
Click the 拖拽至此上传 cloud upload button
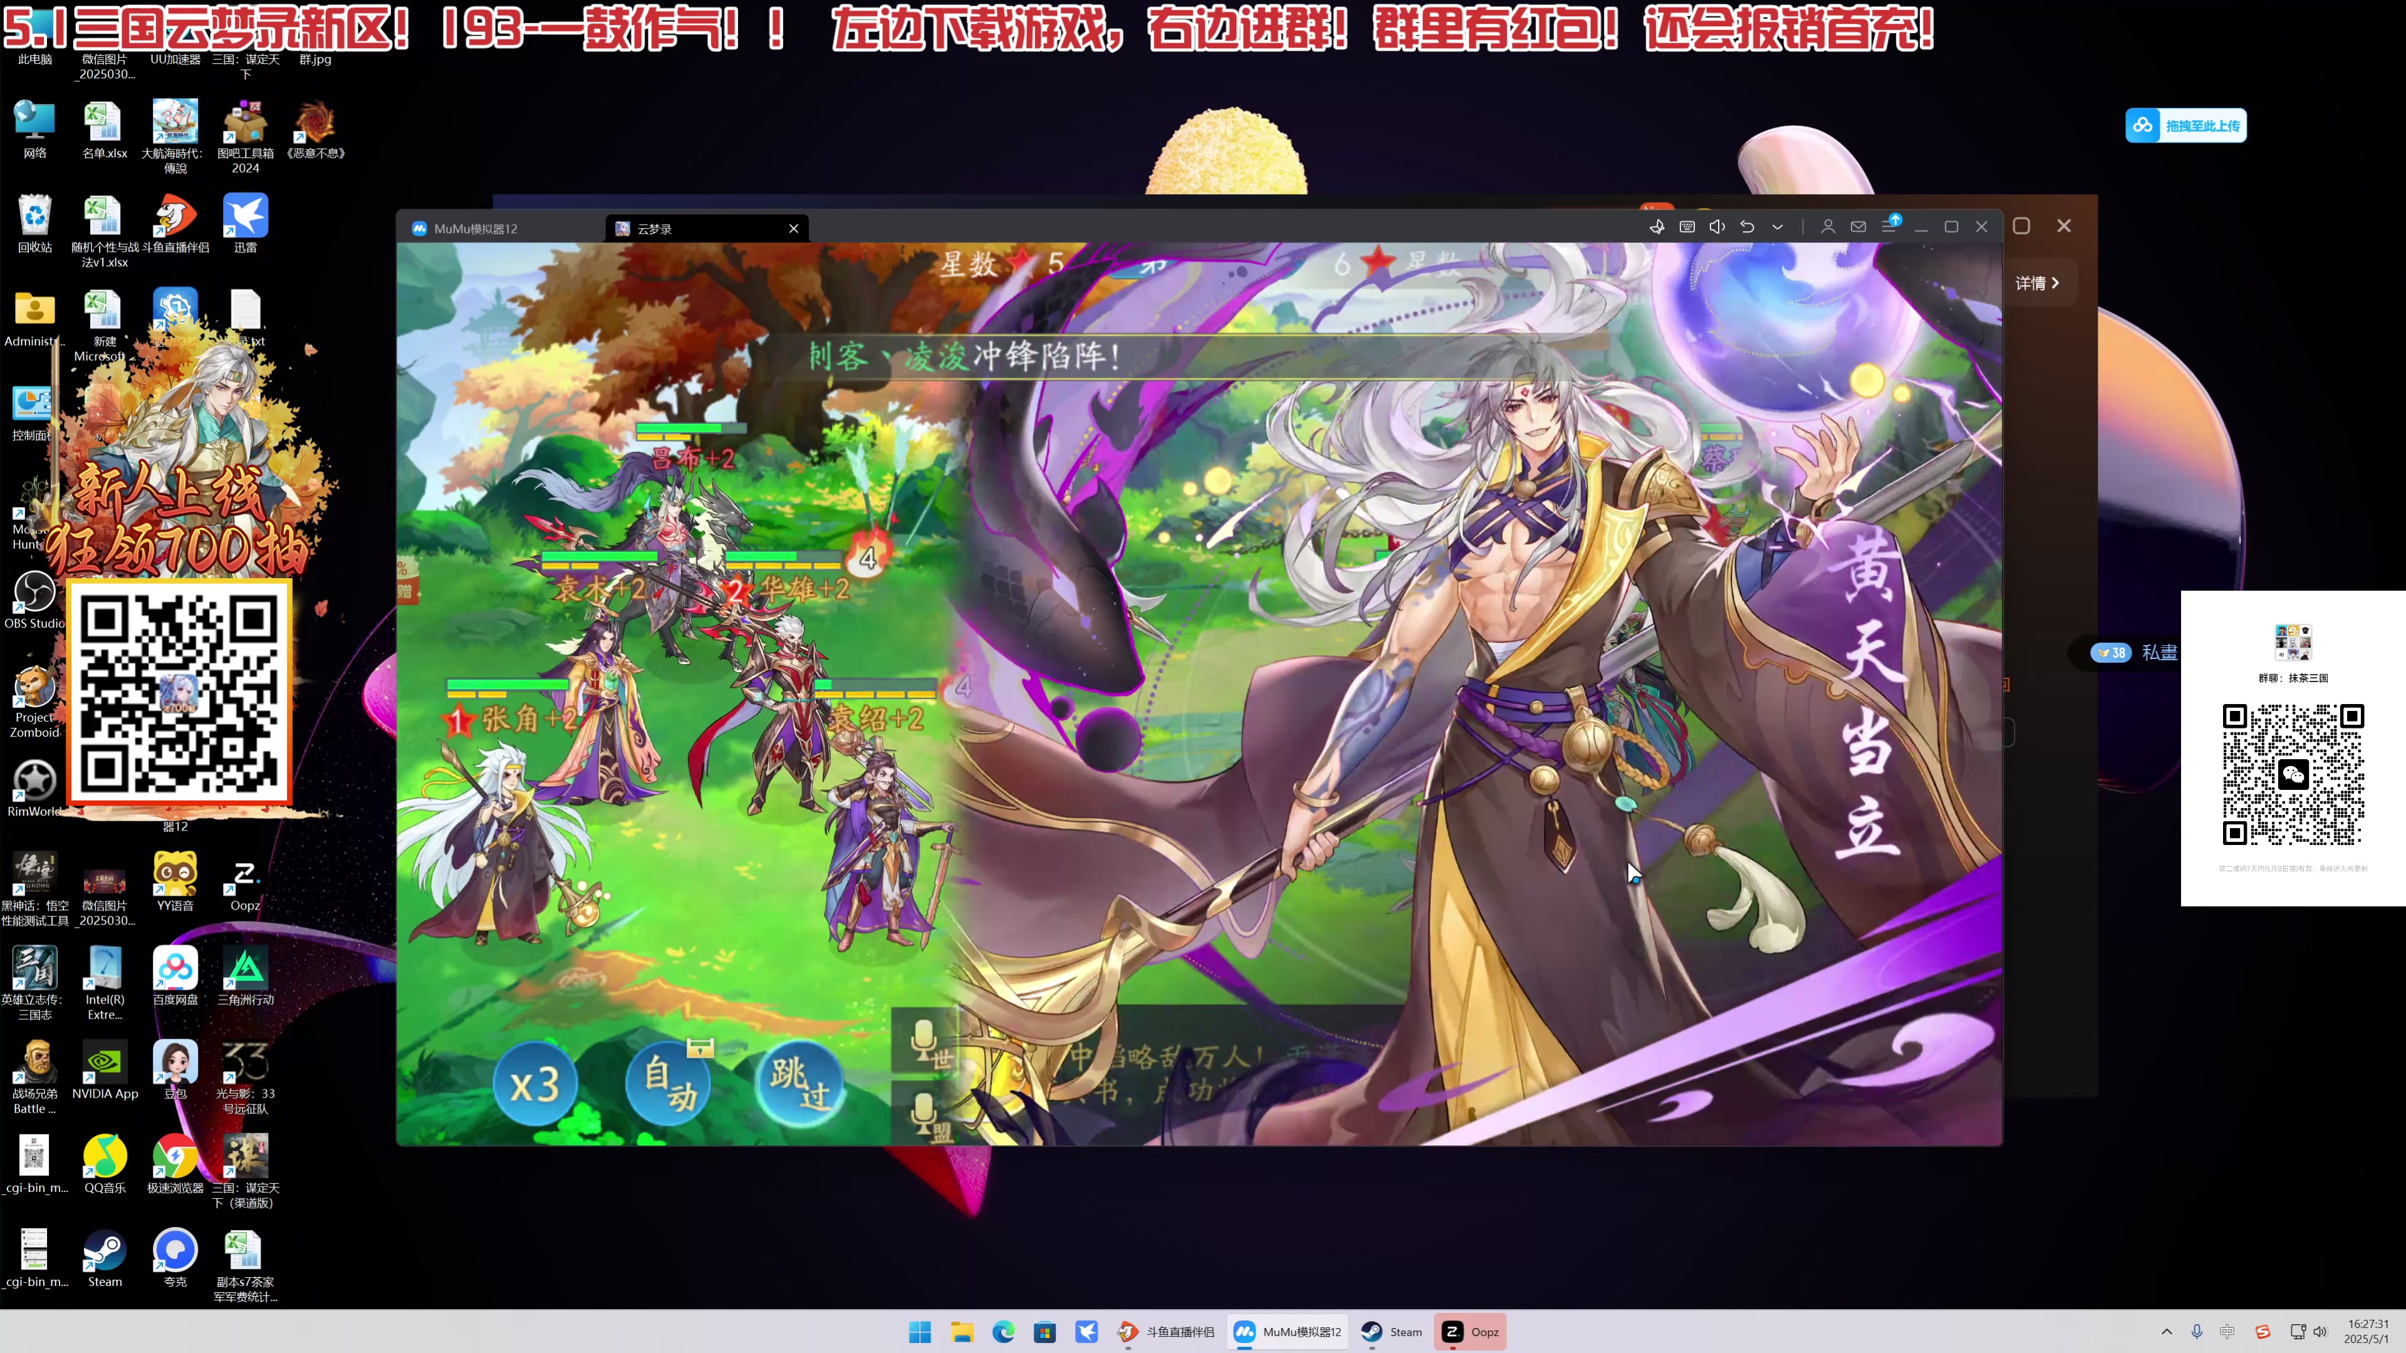click(x=2185, y=126)
